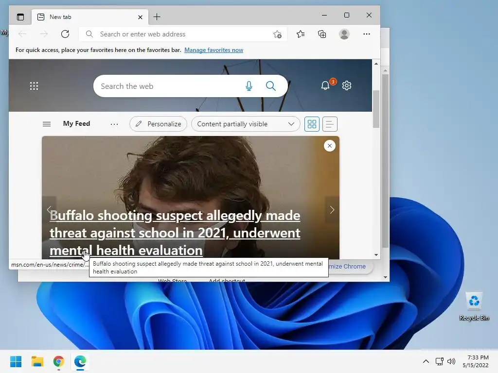Click the Edge page scroll up arrow

[x=376, y=64]
